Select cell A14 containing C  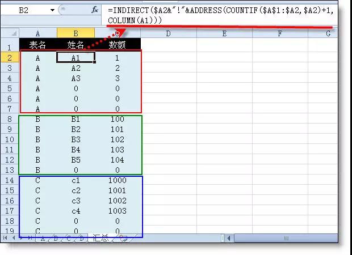[37, 180]
